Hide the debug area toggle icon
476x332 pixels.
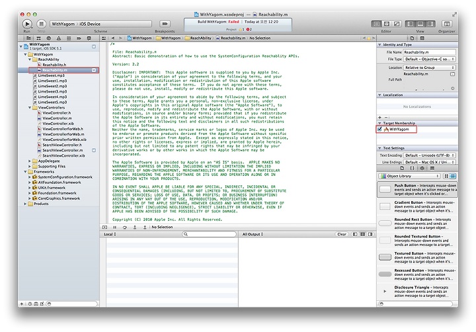pyautogui.click(x=104, y=228)
